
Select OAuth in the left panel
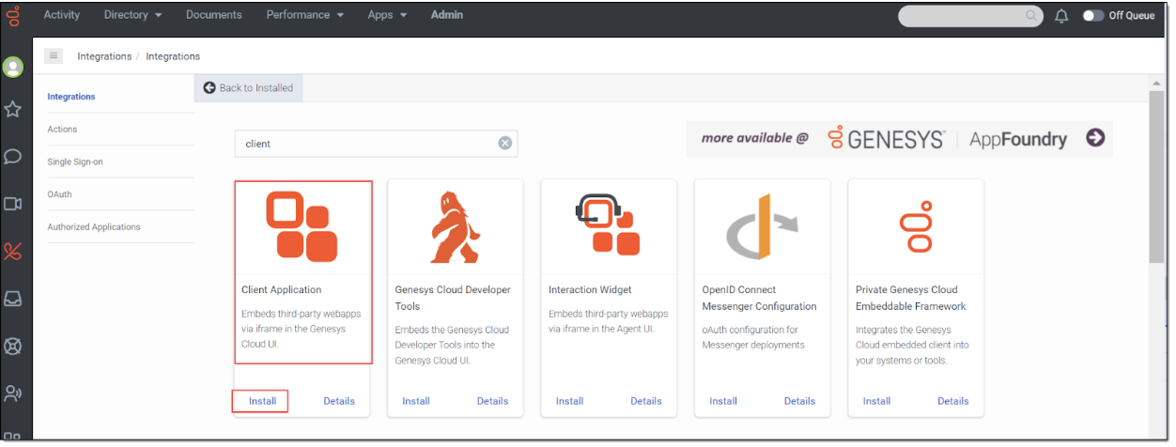pos(59,194)
